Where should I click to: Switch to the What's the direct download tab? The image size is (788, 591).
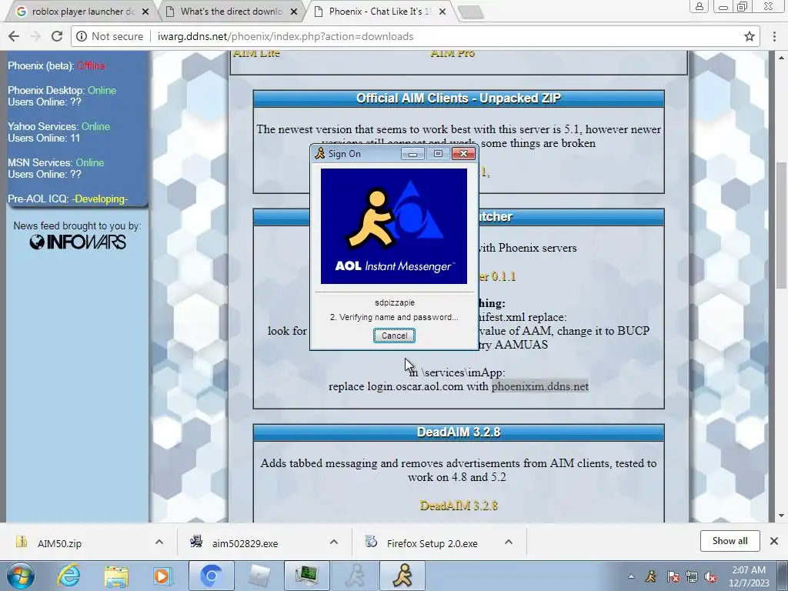[x=231, y=11]
